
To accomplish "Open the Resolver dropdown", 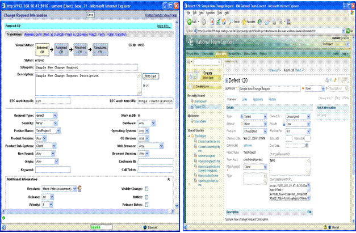I will (59, 189).
